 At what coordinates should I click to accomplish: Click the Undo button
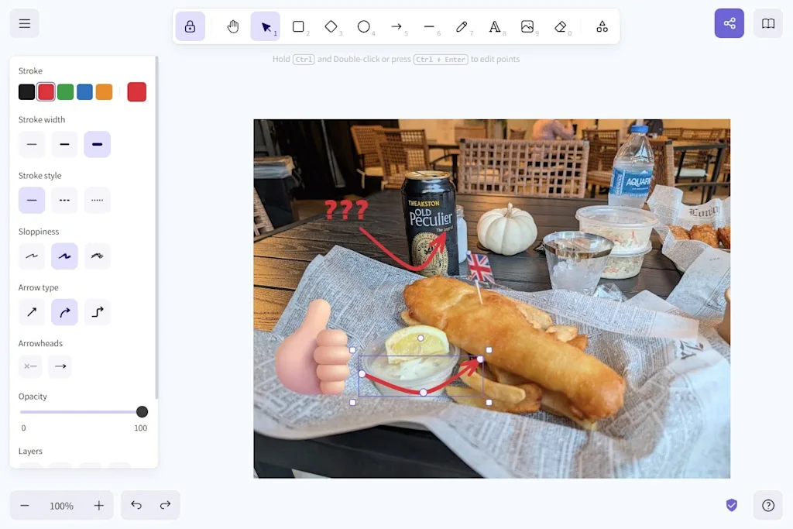coord(136,505)
